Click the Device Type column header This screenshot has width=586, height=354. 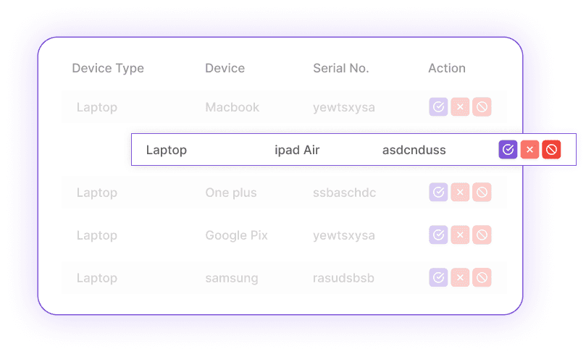click(108, 69)
